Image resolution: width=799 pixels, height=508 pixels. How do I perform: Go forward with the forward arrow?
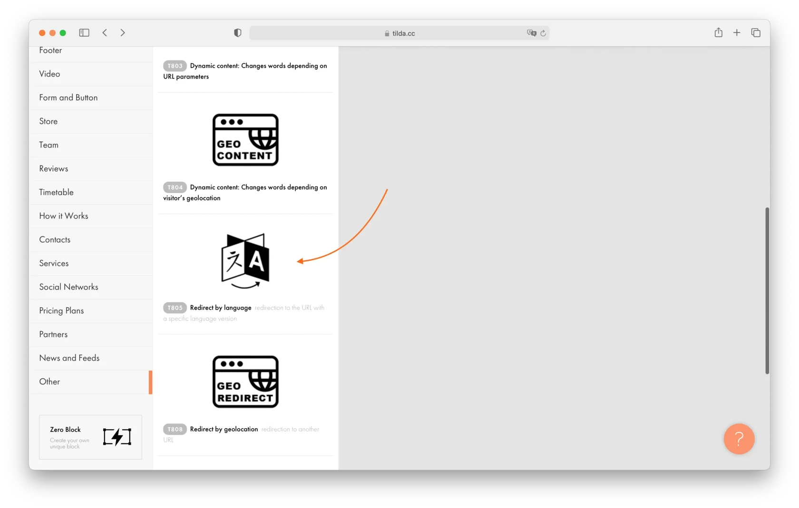(x=123, y=33)
